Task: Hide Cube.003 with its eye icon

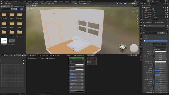Action: (165, 14)
